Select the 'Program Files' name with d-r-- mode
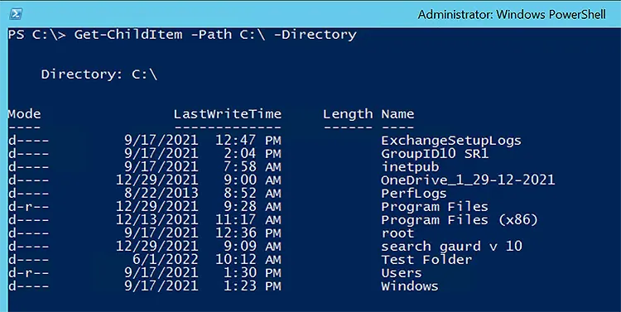621x312 pixels. pos(435,207)
